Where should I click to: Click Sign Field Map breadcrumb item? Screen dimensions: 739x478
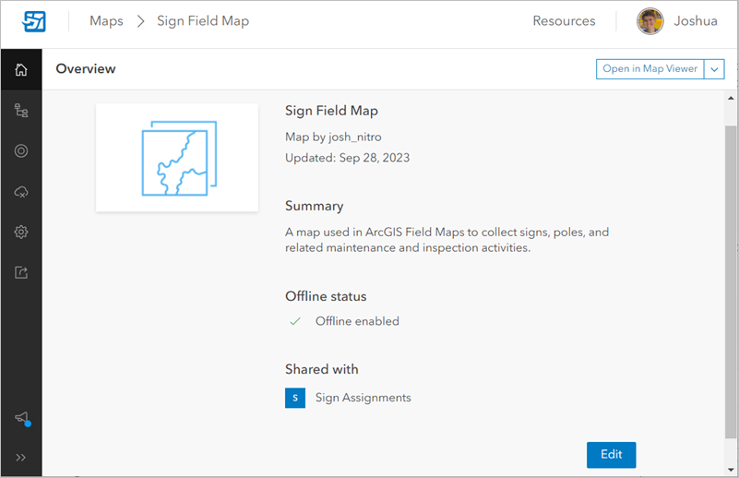click(x=203, y=20)
